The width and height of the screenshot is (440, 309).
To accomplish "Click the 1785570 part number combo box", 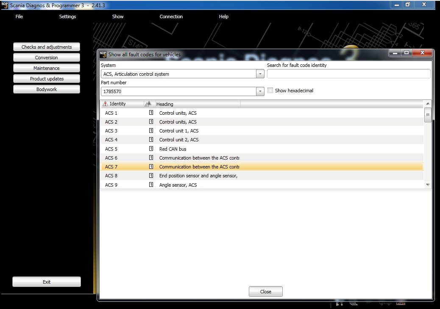I will click(182, 91).
